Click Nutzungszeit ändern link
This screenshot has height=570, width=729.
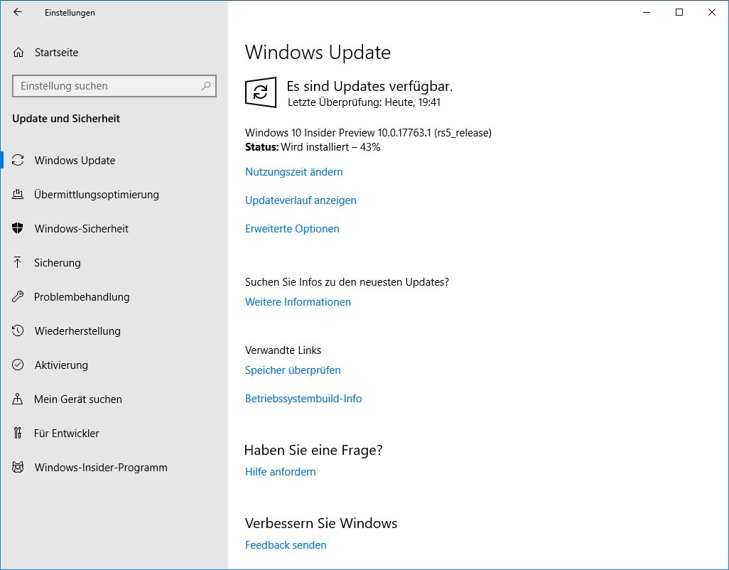(x=294, y=172)
